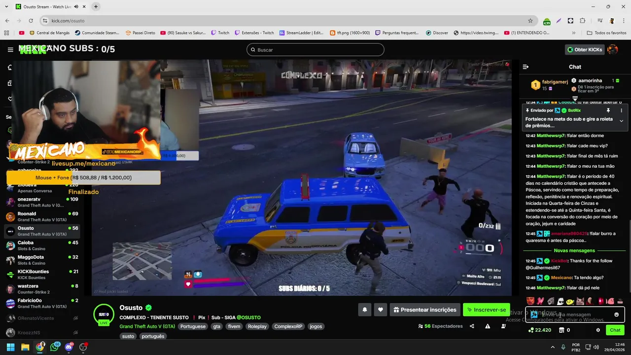Collapse the chat panel with arrow icon
631x355 pixels.
(x=526, y=67)
